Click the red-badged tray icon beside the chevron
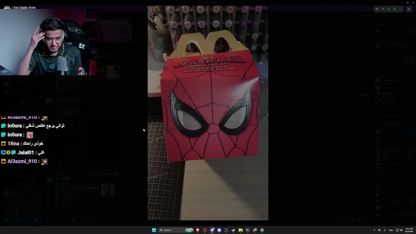416x234 pixels. [379, 230]
